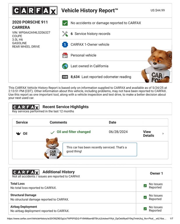Click Not all accidents / issues are reported note
Image resolution: width=180 pixels, height=224 pixels.
point(46,176)
